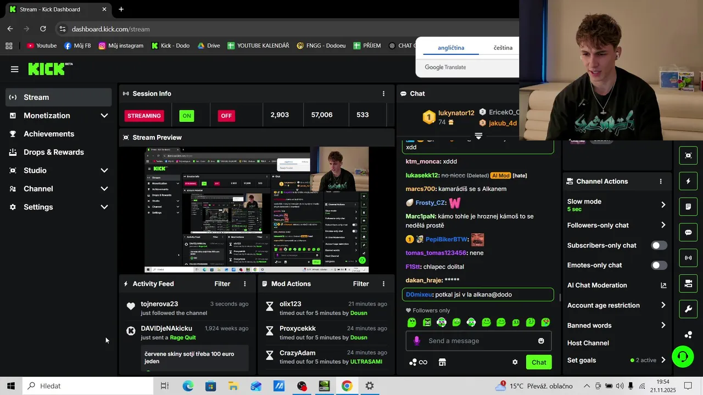Click Proxycekkk in Mod Actions
The image size is (703, 395).
click(x=298, y=328)
